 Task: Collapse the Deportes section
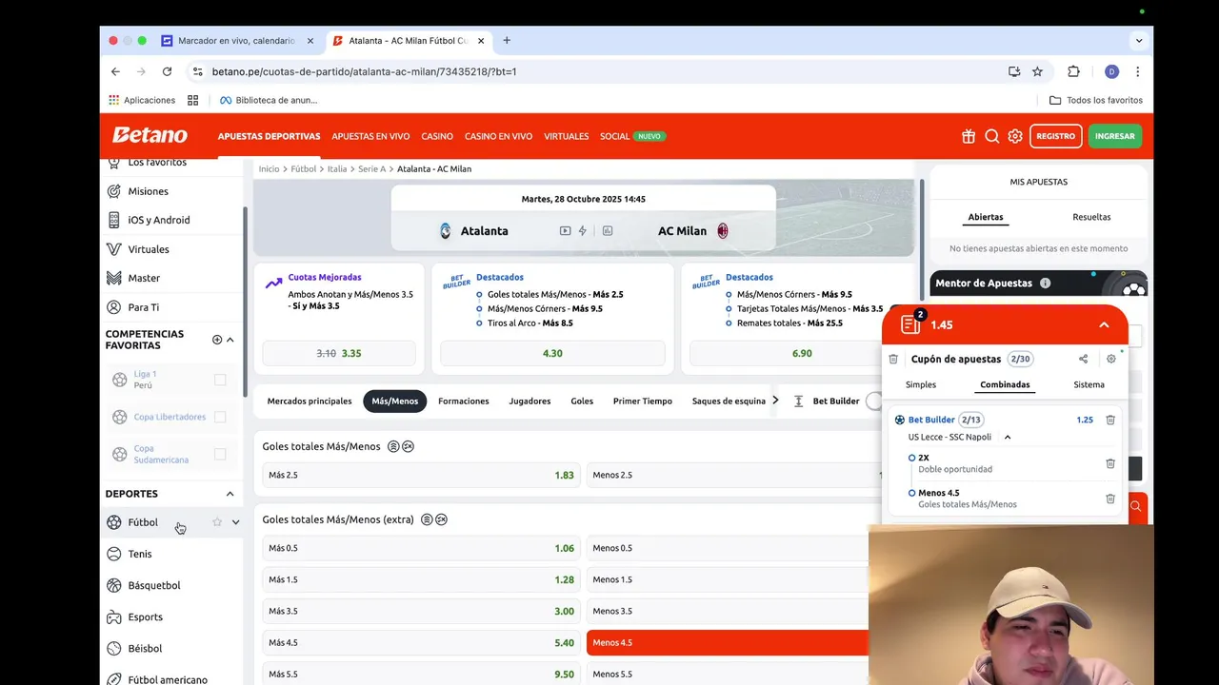(x=230, y=494)
